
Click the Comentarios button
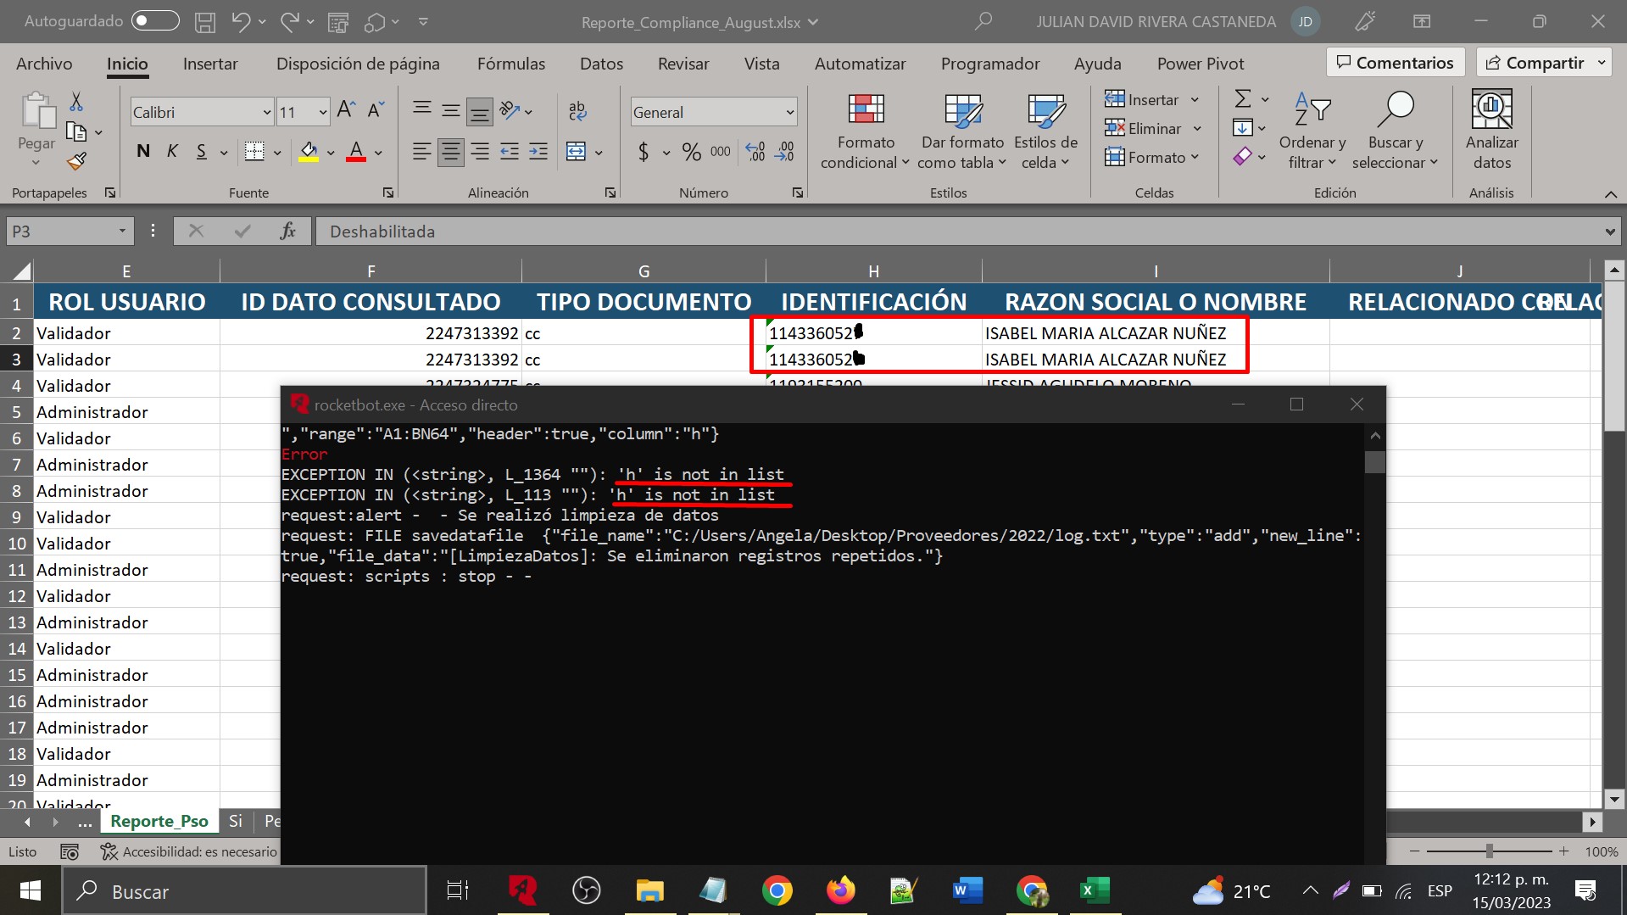point(1396,63)
